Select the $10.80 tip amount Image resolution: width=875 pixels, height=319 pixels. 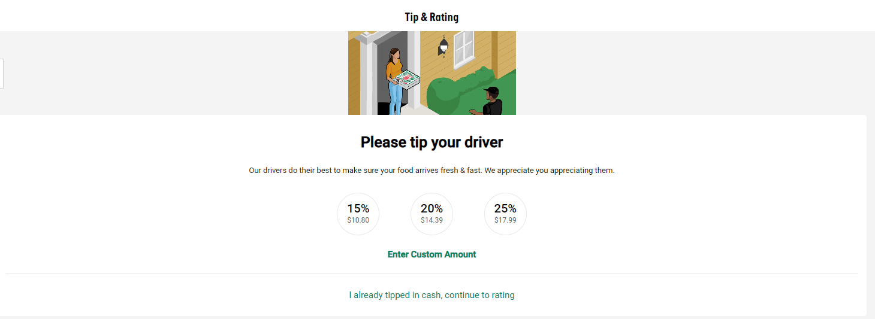(x=358, y=220)
